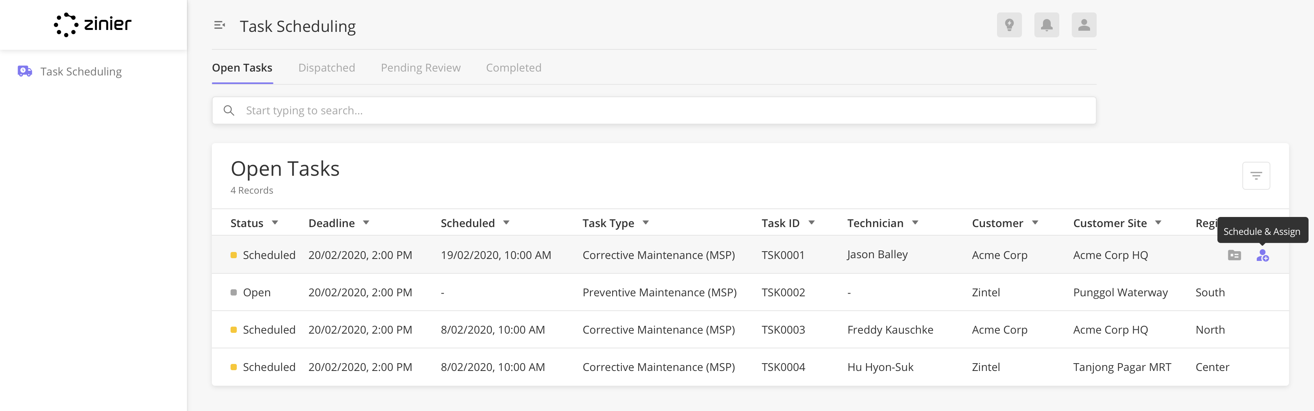Open the Completed tab
1314x411 pixels.
513,67
